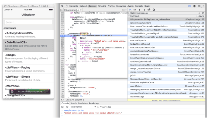This screenshot has height=132, width=207.
Task: Open the Emulation drawer tab
Action: click(x=83, y=103)
